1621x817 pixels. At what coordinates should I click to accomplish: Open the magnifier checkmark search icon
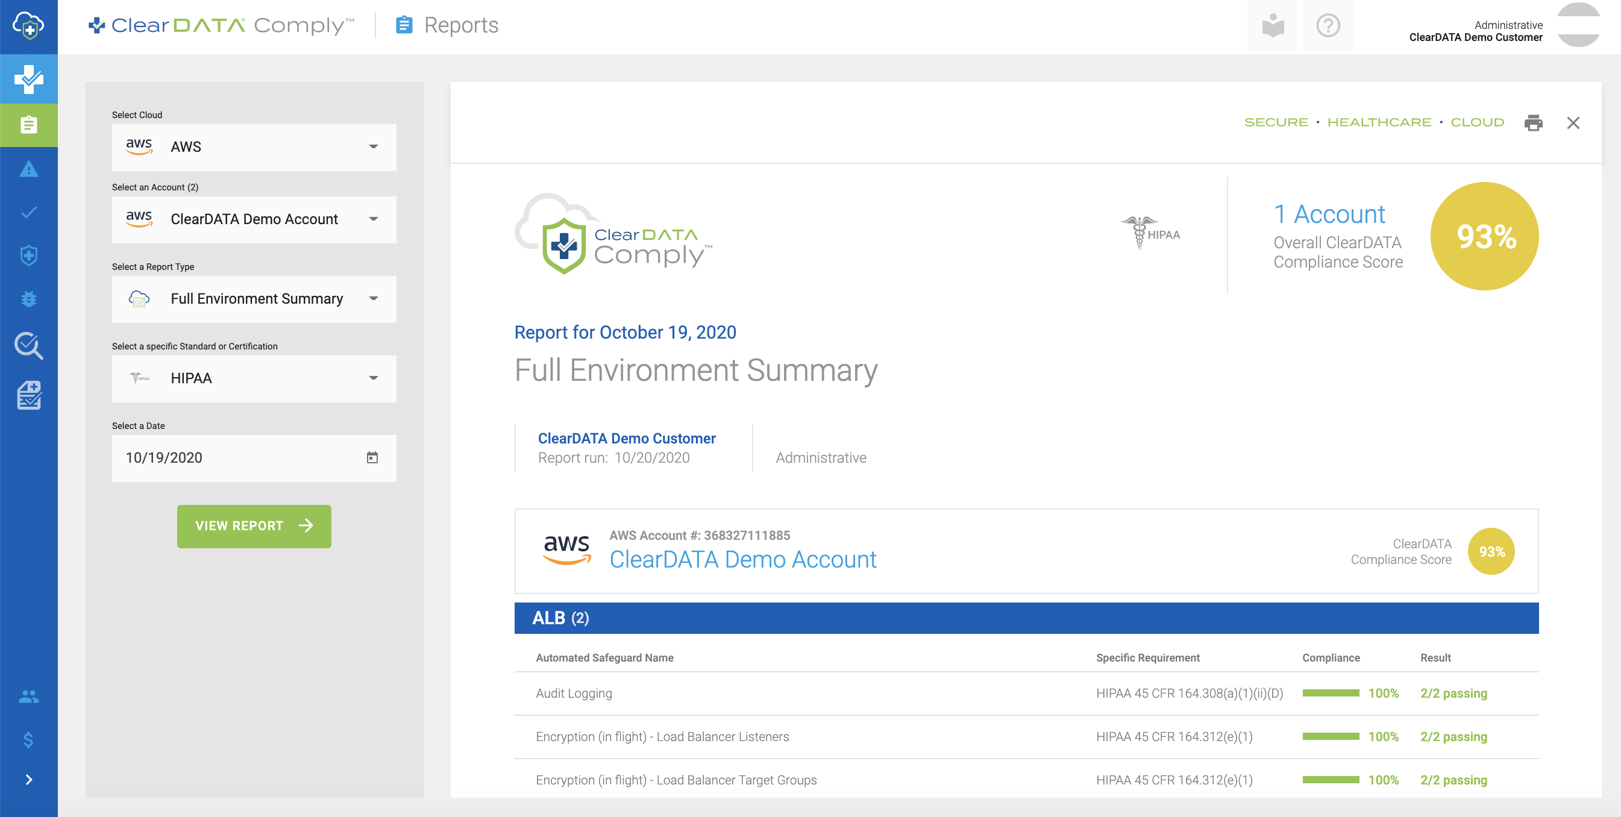[x=28, y=345]
